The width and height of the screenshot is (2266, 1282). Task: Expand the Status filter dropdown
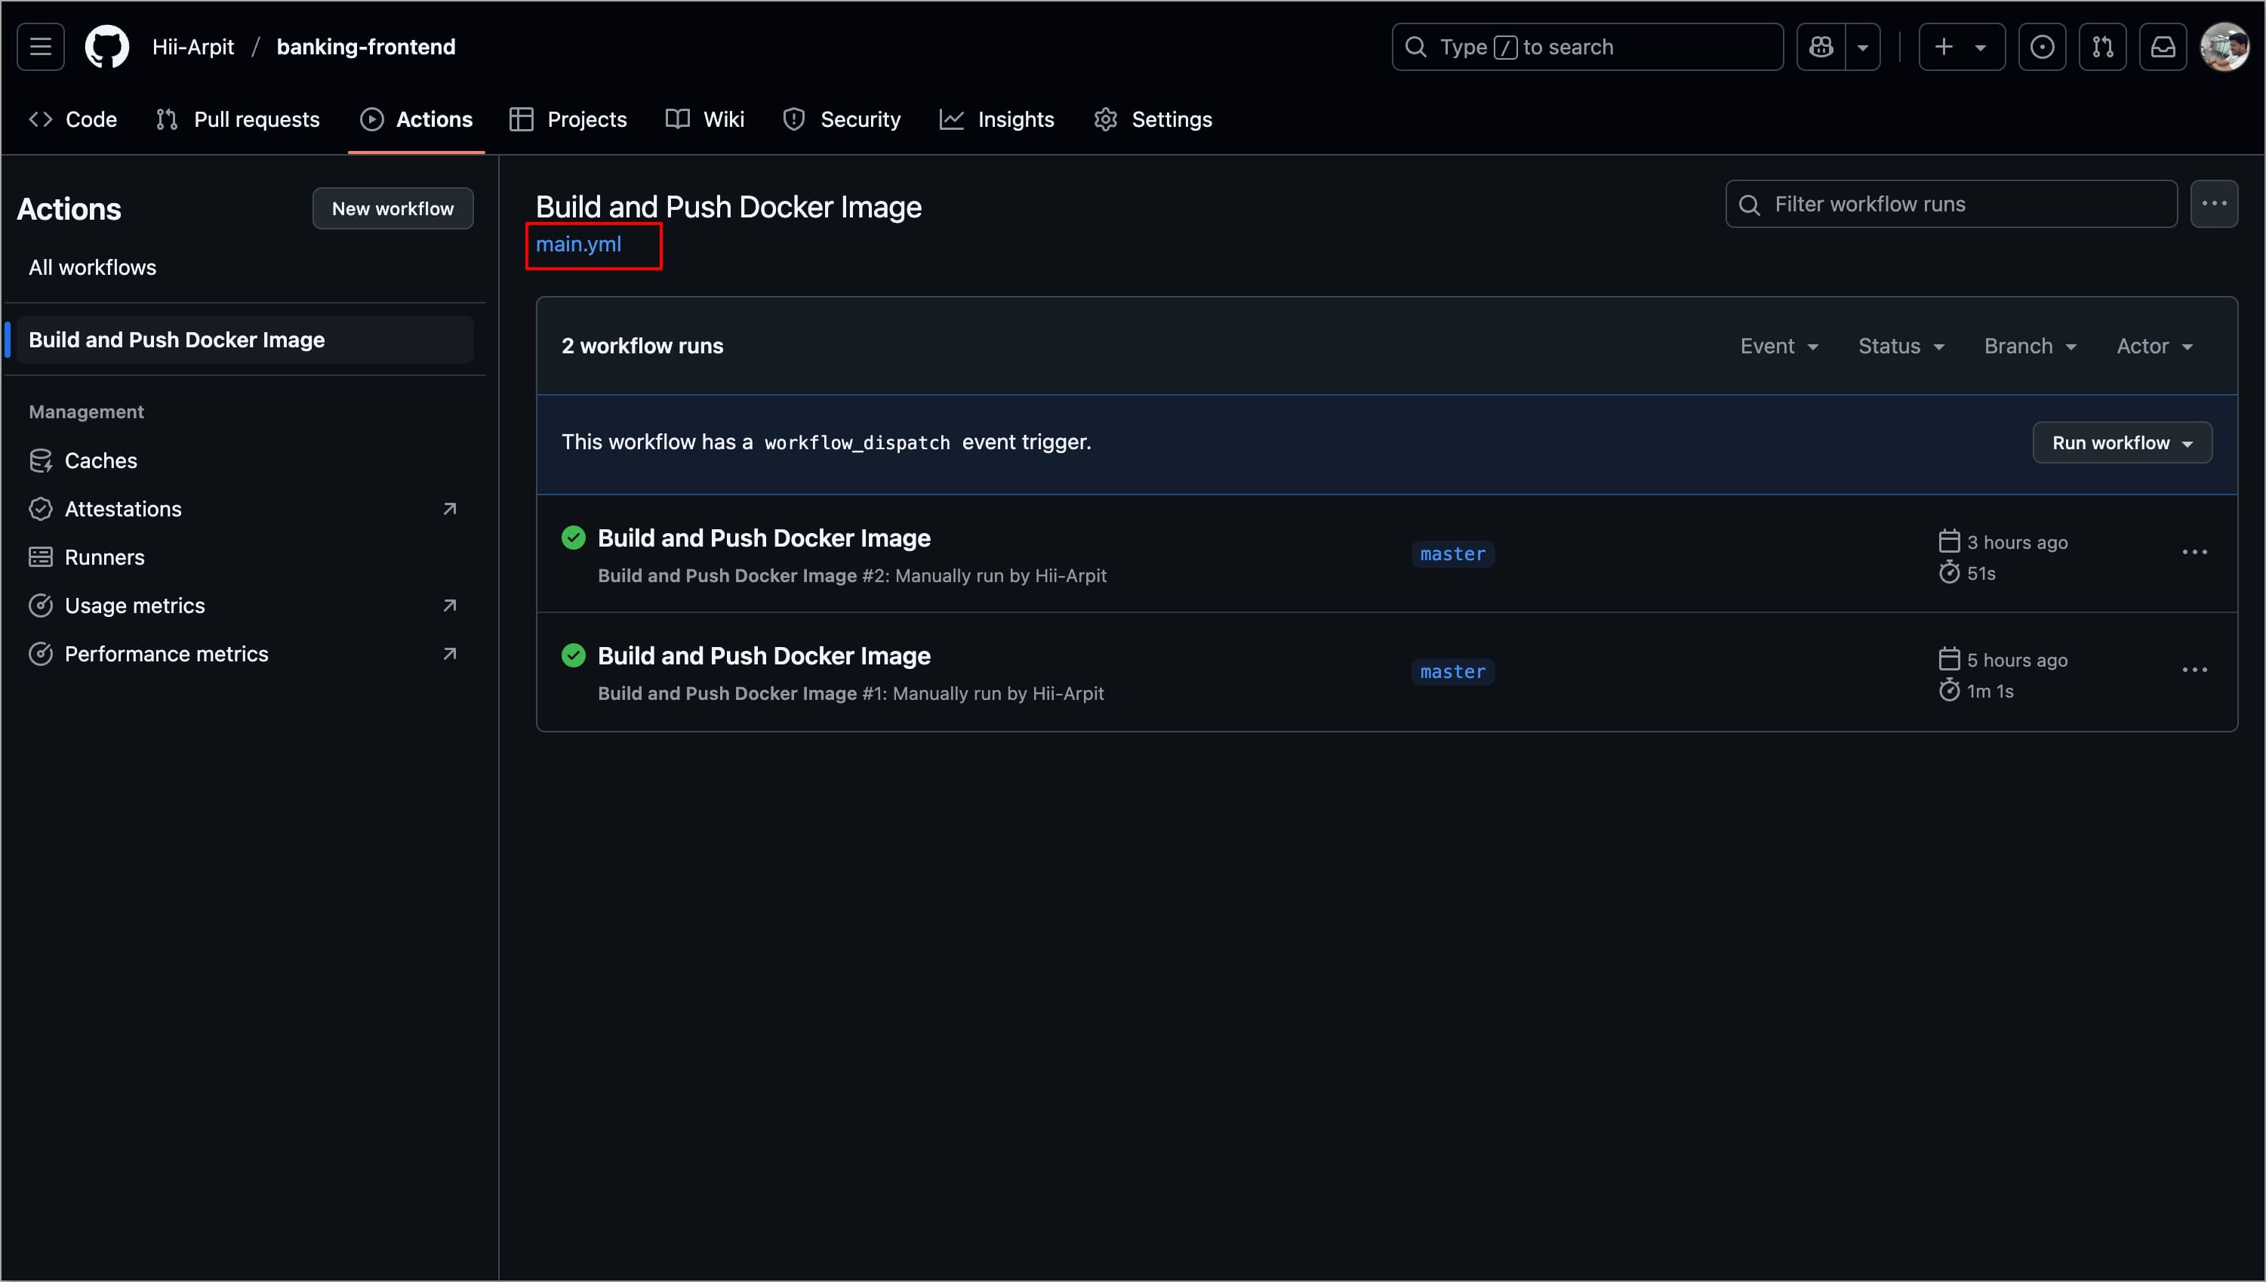tap(1901, 346)
